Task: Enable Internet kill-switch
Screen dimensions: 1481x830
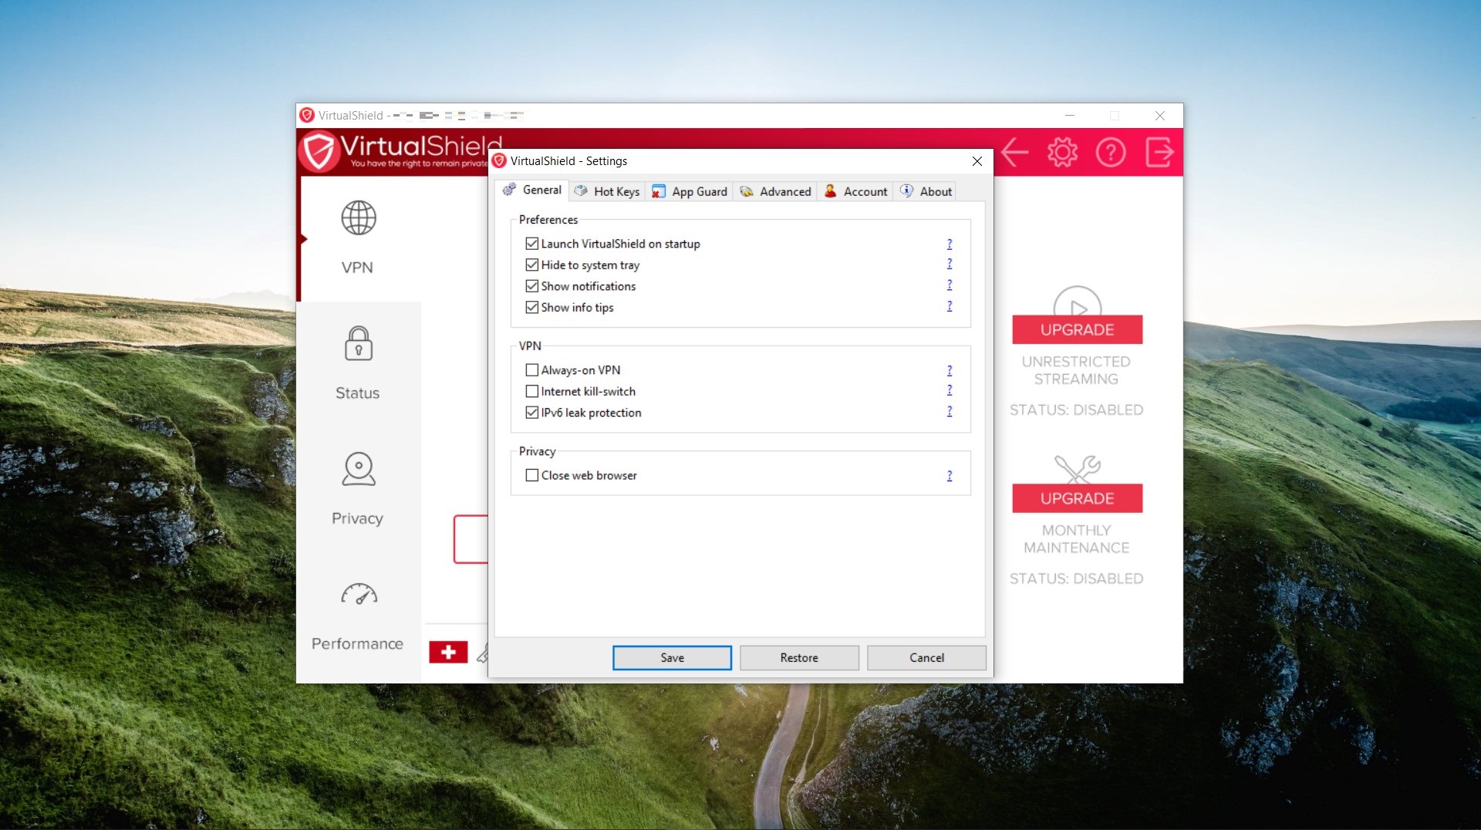Action: 531,391
